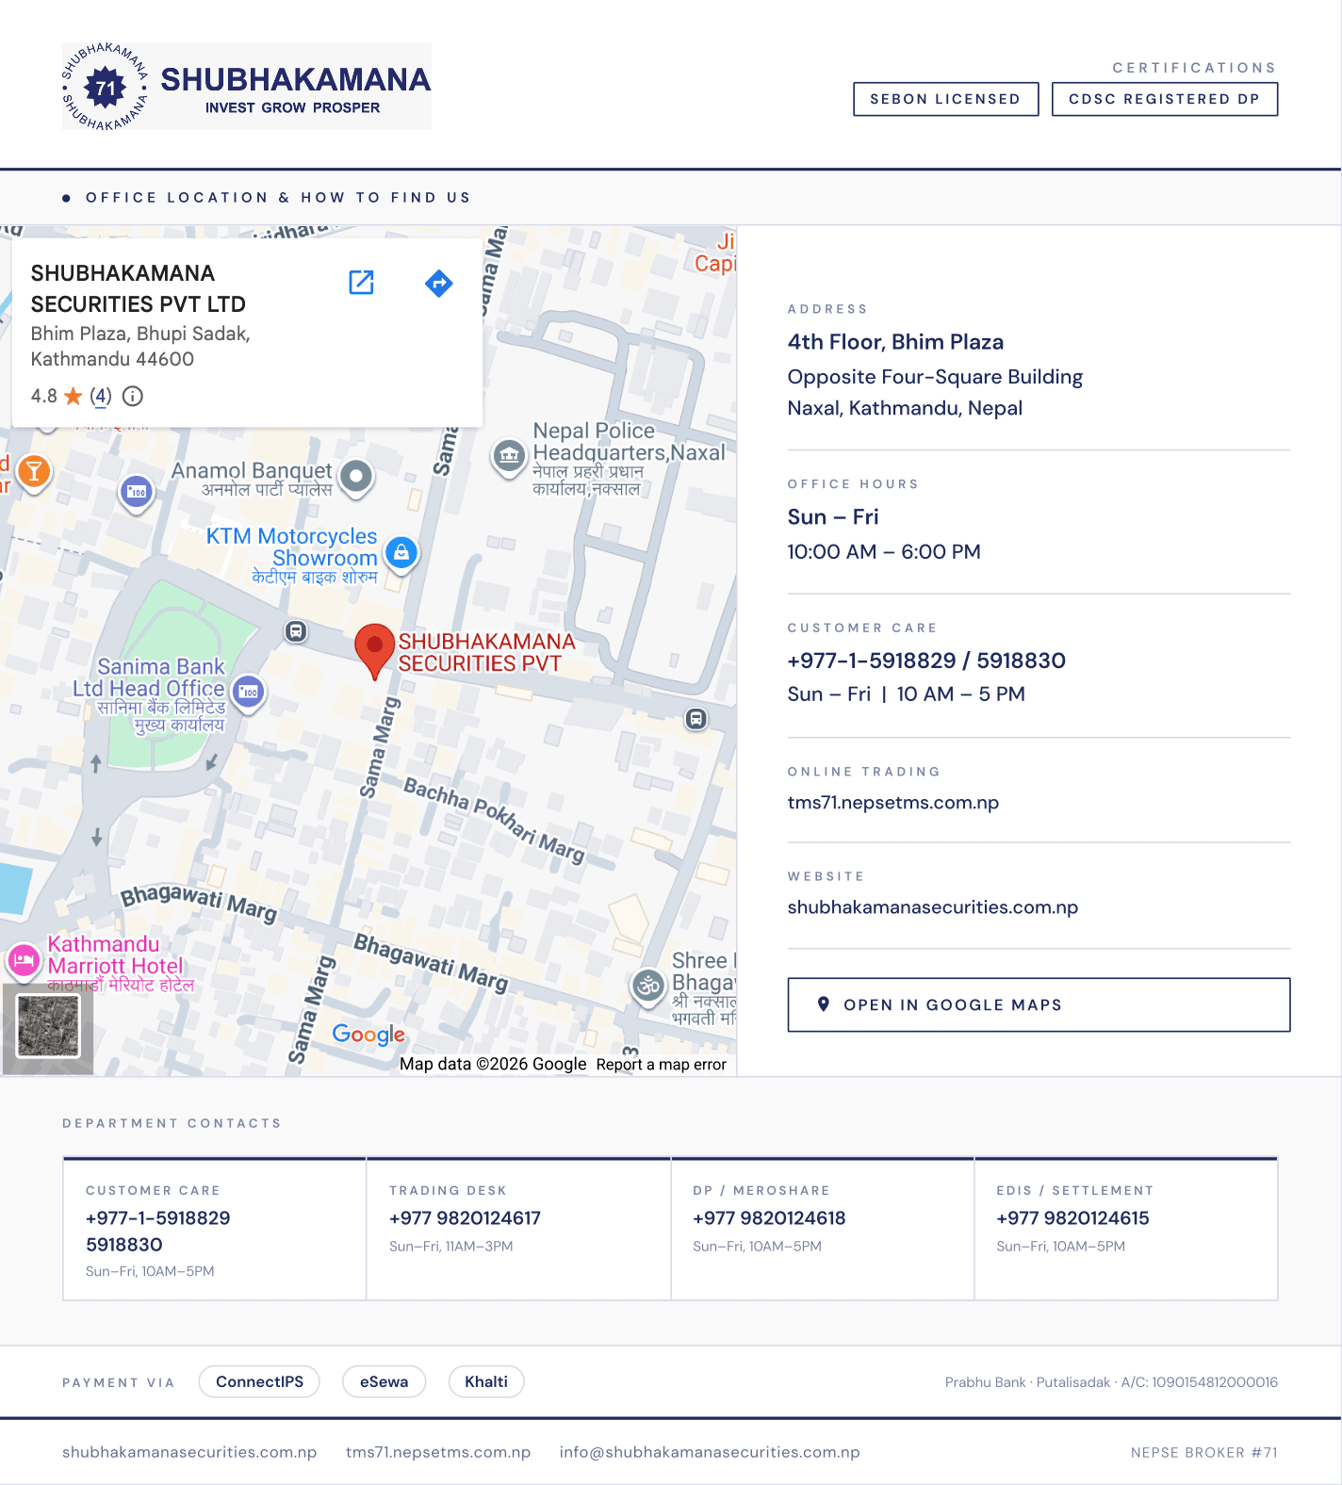Click Opposite Four-Square Building text
1342x1485 pixels.
935,377
